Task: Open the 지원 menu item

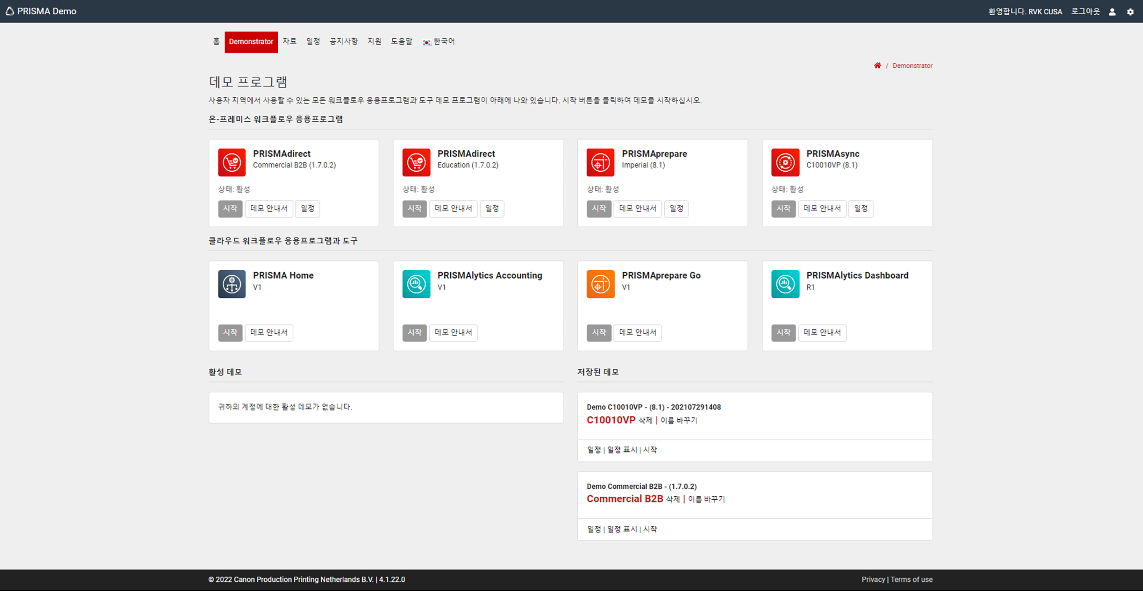Action: tap(375, 42)
